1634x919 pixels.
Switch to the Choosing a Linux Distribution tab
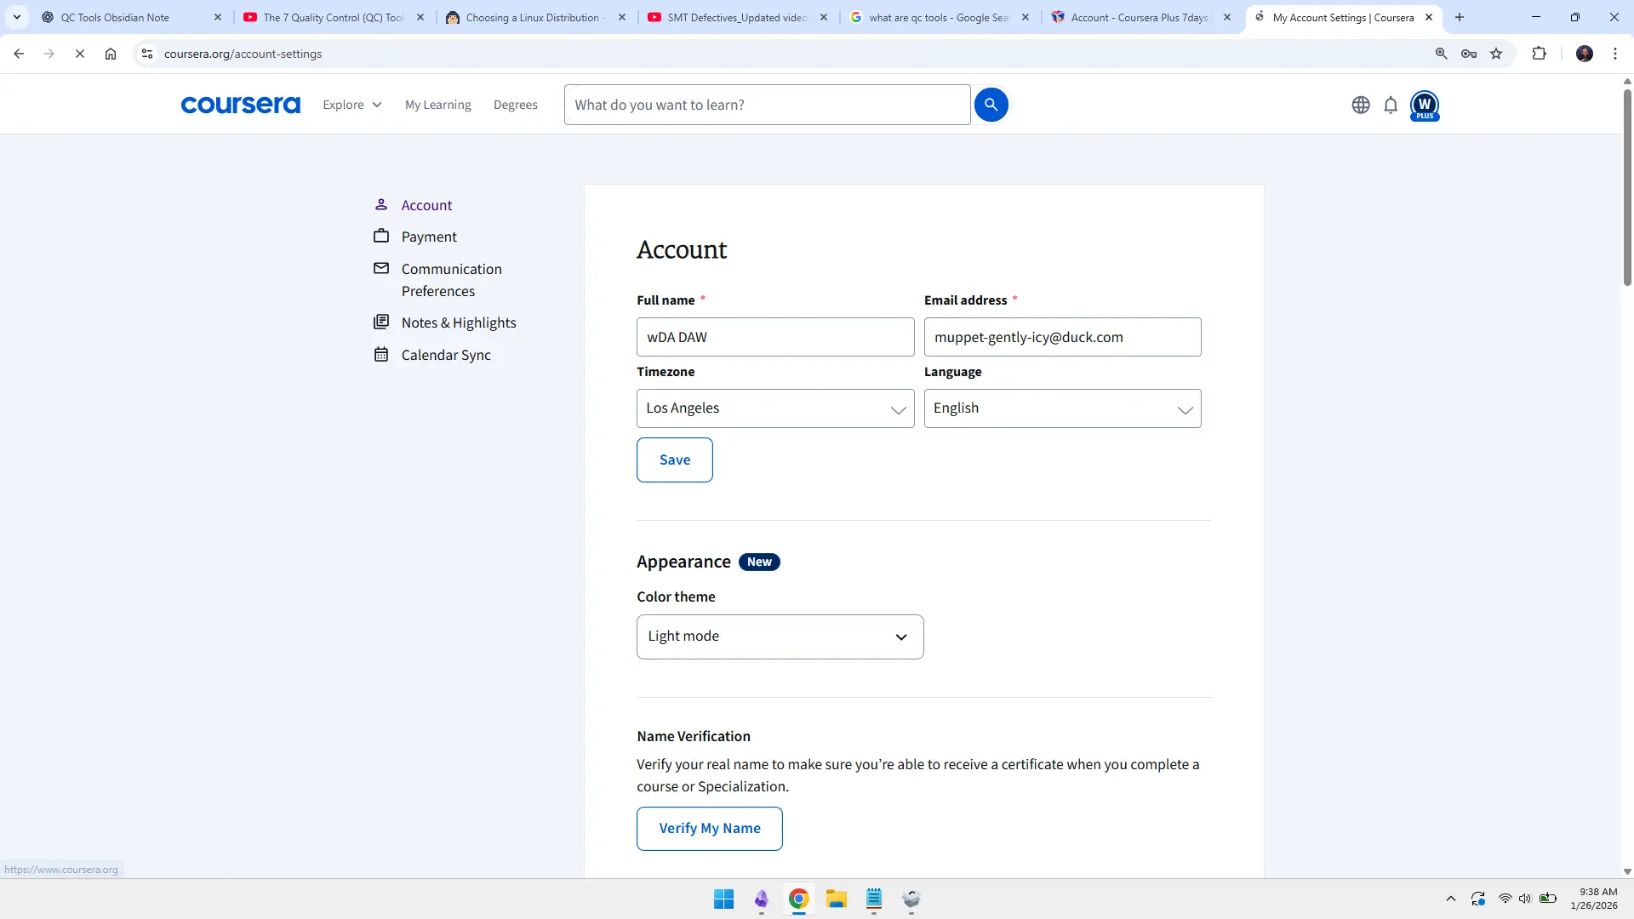(536, 17)
